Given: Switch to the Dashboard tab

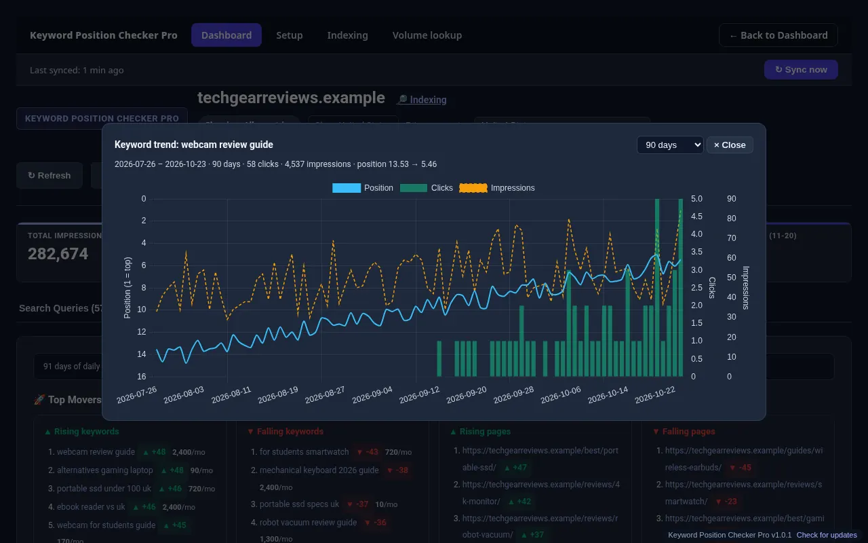Looking at the screenshot, I should pyautogui.click(x=226, y=35).
